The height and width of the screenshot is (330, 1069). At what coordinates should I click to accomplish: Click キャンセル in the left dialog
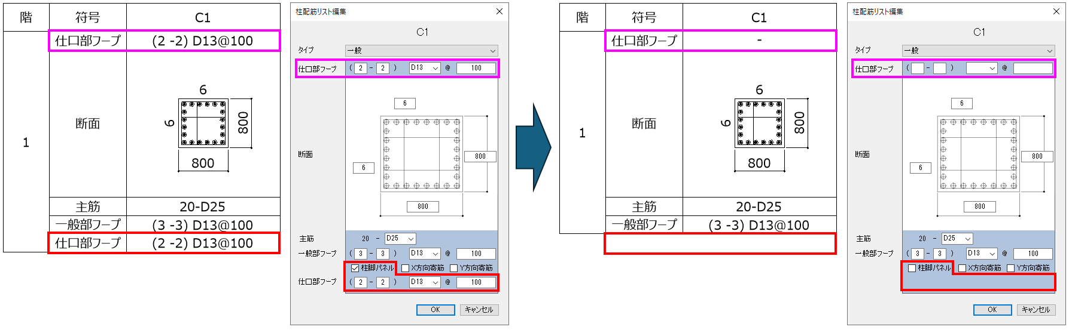pyautogui.click(x=479, y=310)
